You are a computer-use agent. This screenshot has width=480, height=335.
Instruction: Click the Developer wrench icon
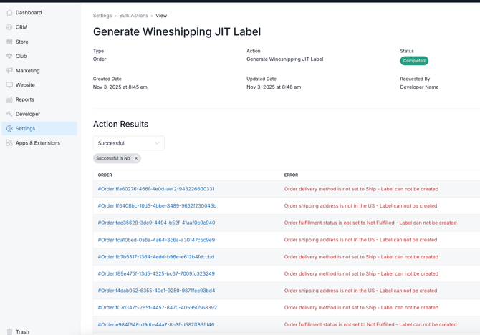point(9,114)
